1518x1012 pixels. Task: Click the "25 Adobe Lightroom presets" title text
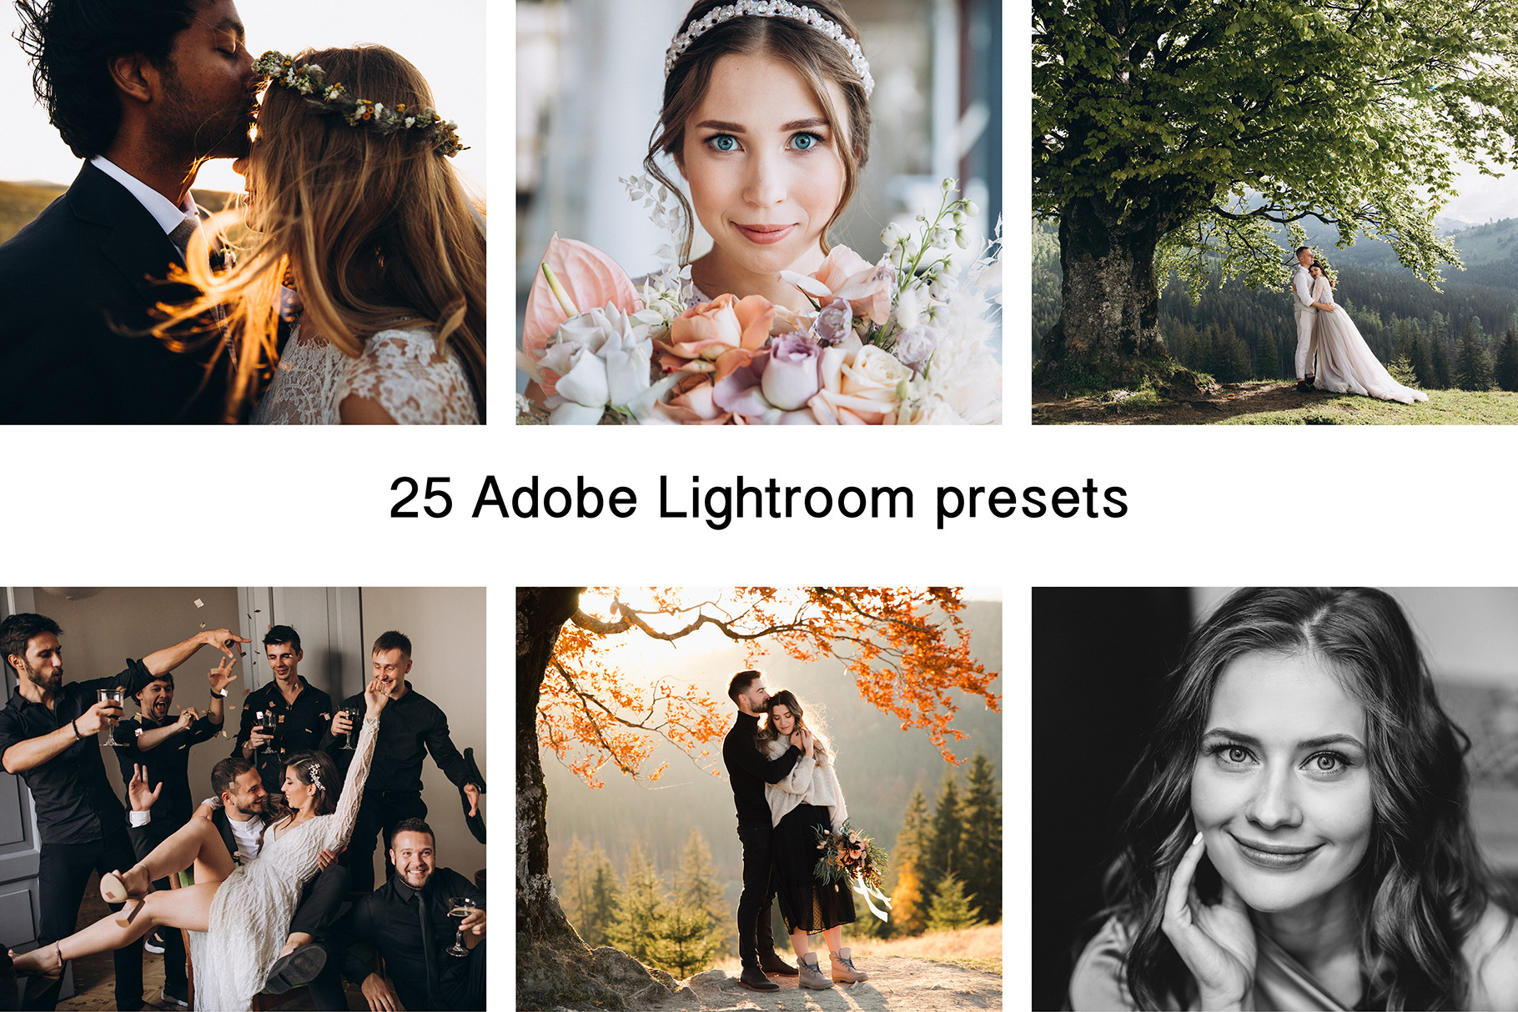coord(758,498)
